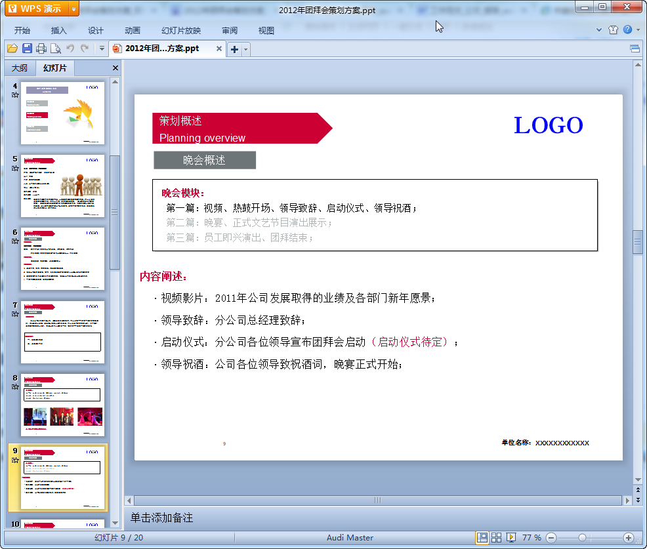The image size is (647, 549).
Task: Click animation star icon under slide 6
Action: (15, 241)
